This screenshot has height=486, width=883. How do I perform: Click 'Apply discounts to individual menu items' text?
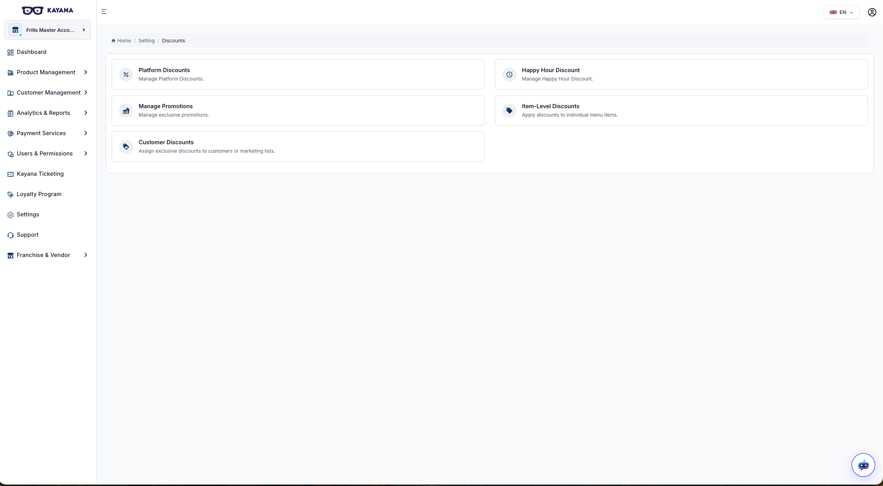click(x=570, y=115)
